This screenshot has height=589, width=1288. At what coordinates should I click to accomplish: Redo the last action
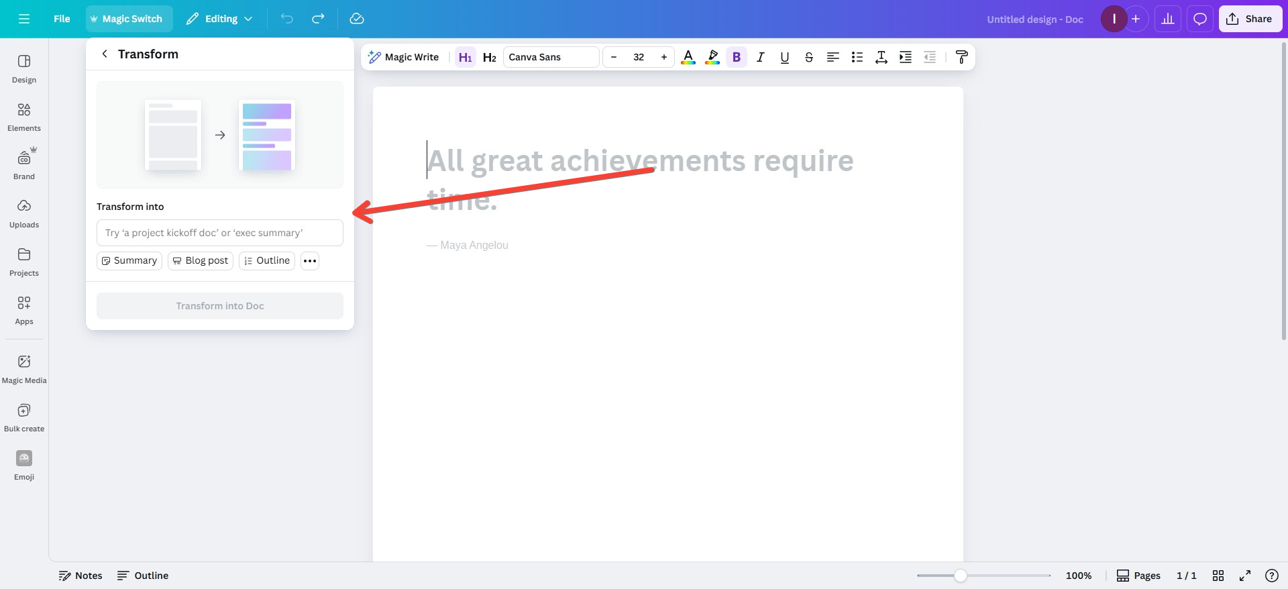[x=318, y=19]
